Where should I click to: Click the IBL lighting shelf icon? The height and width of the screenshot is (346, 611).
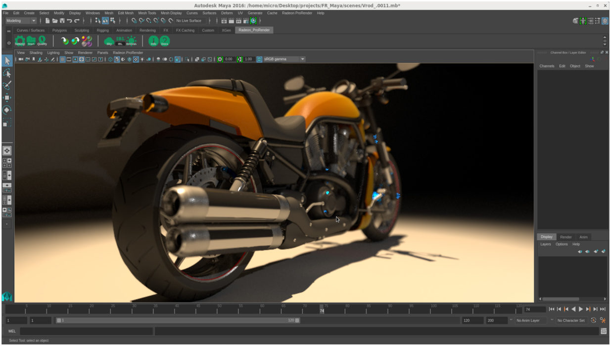click(120, 41)
